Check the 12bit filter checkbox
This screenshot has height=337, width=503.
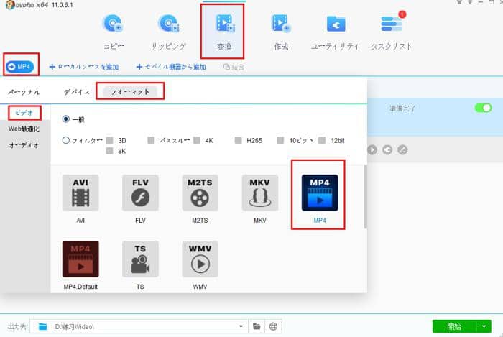coord(322,140)
